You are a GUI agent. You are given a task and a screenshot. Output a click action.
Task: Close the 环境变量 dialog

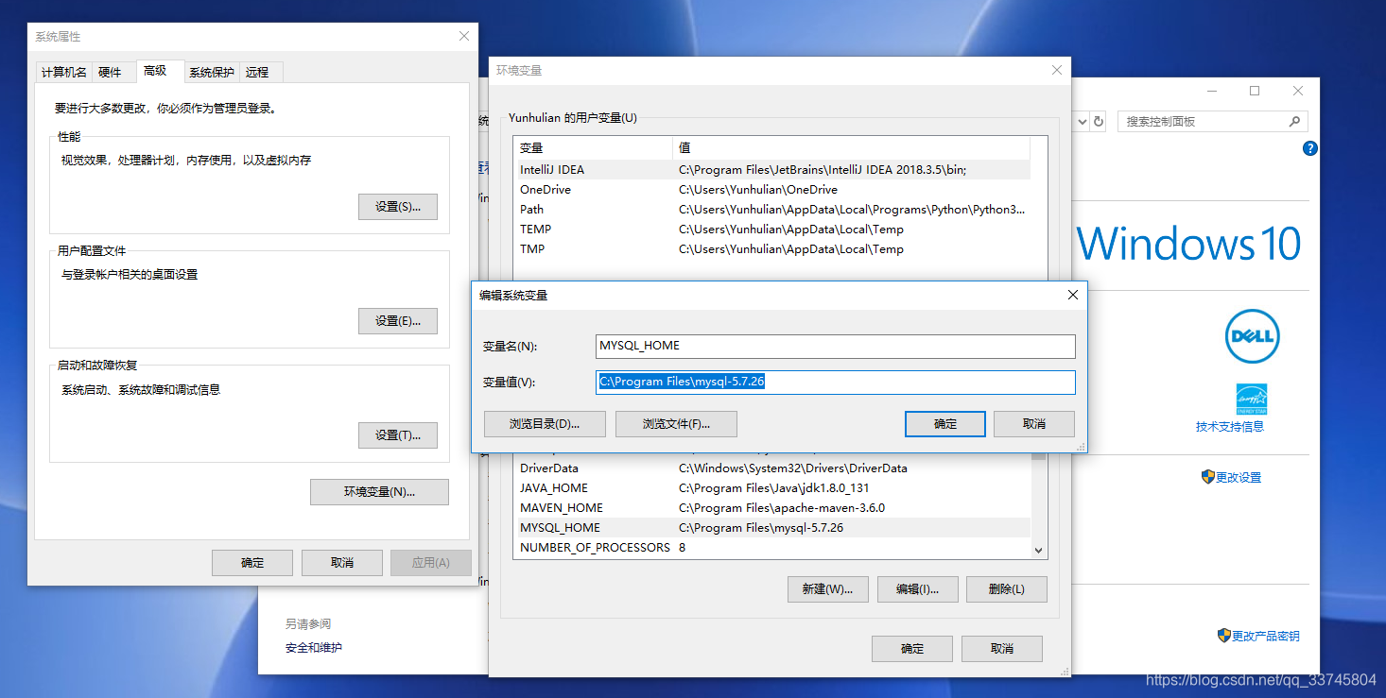tap(1058, 70)
